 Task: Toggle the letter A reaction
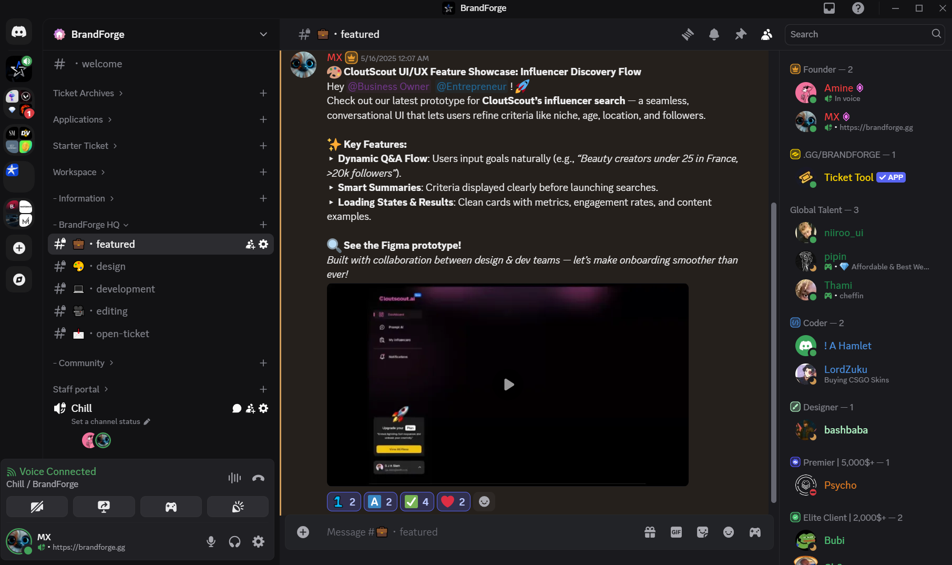point(381,502)
